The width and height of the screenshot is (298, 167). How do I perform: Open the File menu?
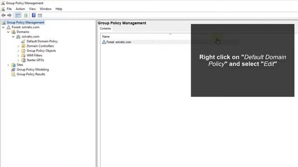coord(9,9)
